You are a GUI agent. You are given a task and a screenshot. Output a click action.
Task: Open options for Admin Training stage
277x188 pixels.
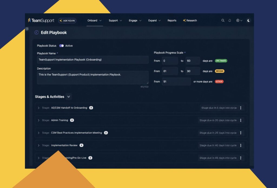pos(240,120)
